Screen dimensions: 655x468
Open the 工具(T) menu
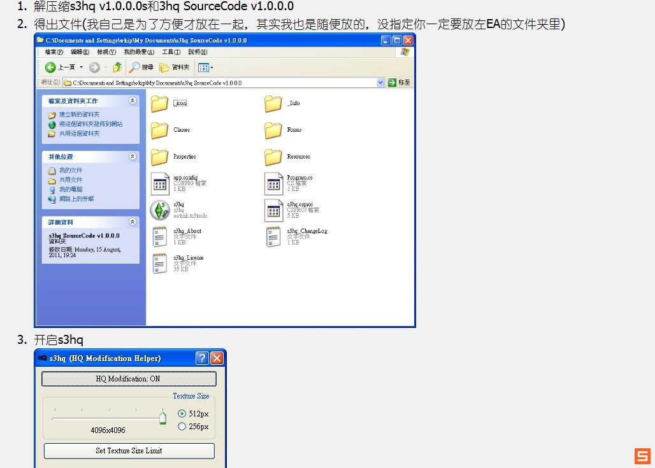pos(171,52)
